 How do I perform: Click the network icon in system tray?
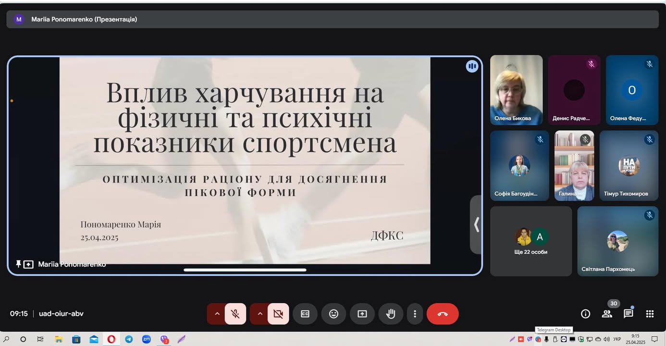point(590,339)
